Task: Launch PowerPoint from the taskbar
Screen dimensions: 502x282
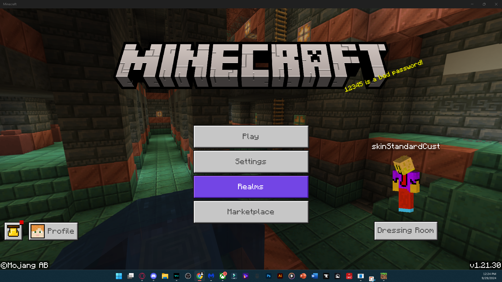Action: (303, 276)
